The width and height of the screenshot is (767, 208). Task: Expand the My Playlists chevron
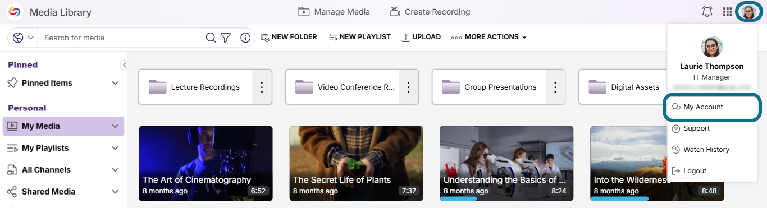[115, 148]
